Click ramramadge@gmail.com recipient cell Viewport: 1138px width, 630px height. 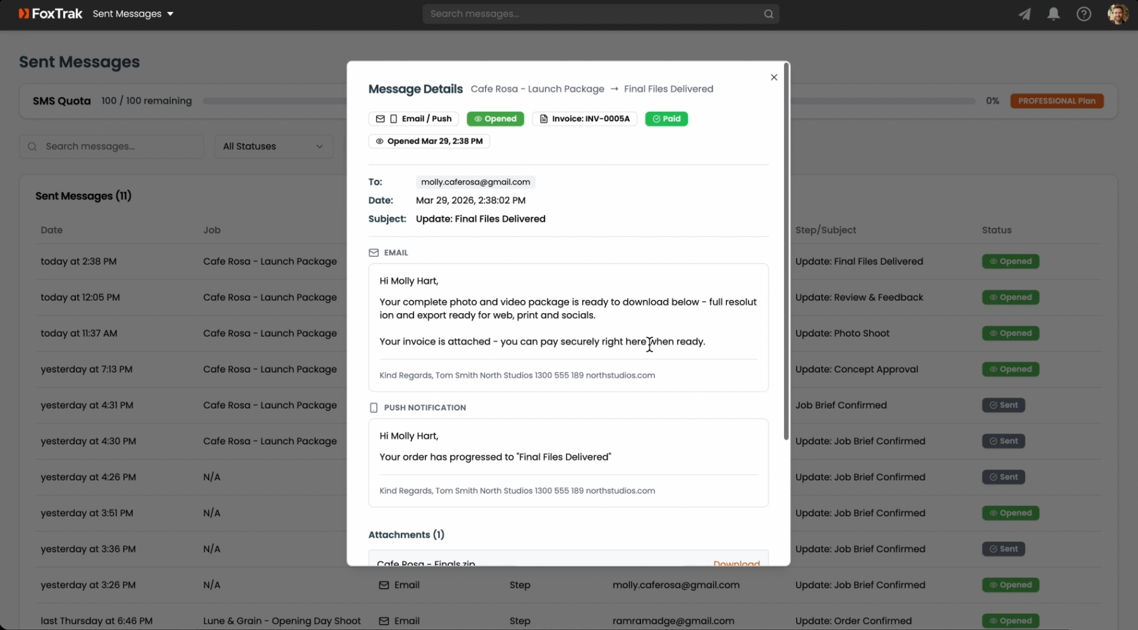click(x=673, y=621)
